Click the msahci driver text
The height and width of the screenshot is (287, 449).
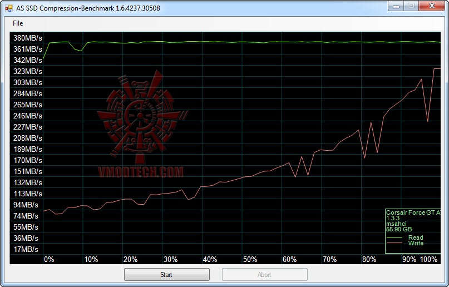pos(396,224)
